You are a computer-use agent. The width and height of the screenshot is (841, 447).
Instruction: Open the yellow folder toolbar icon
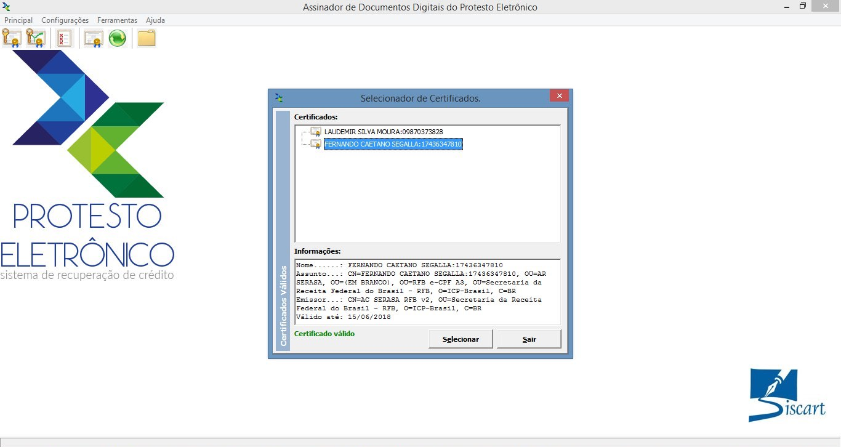[x=147, y=38]
